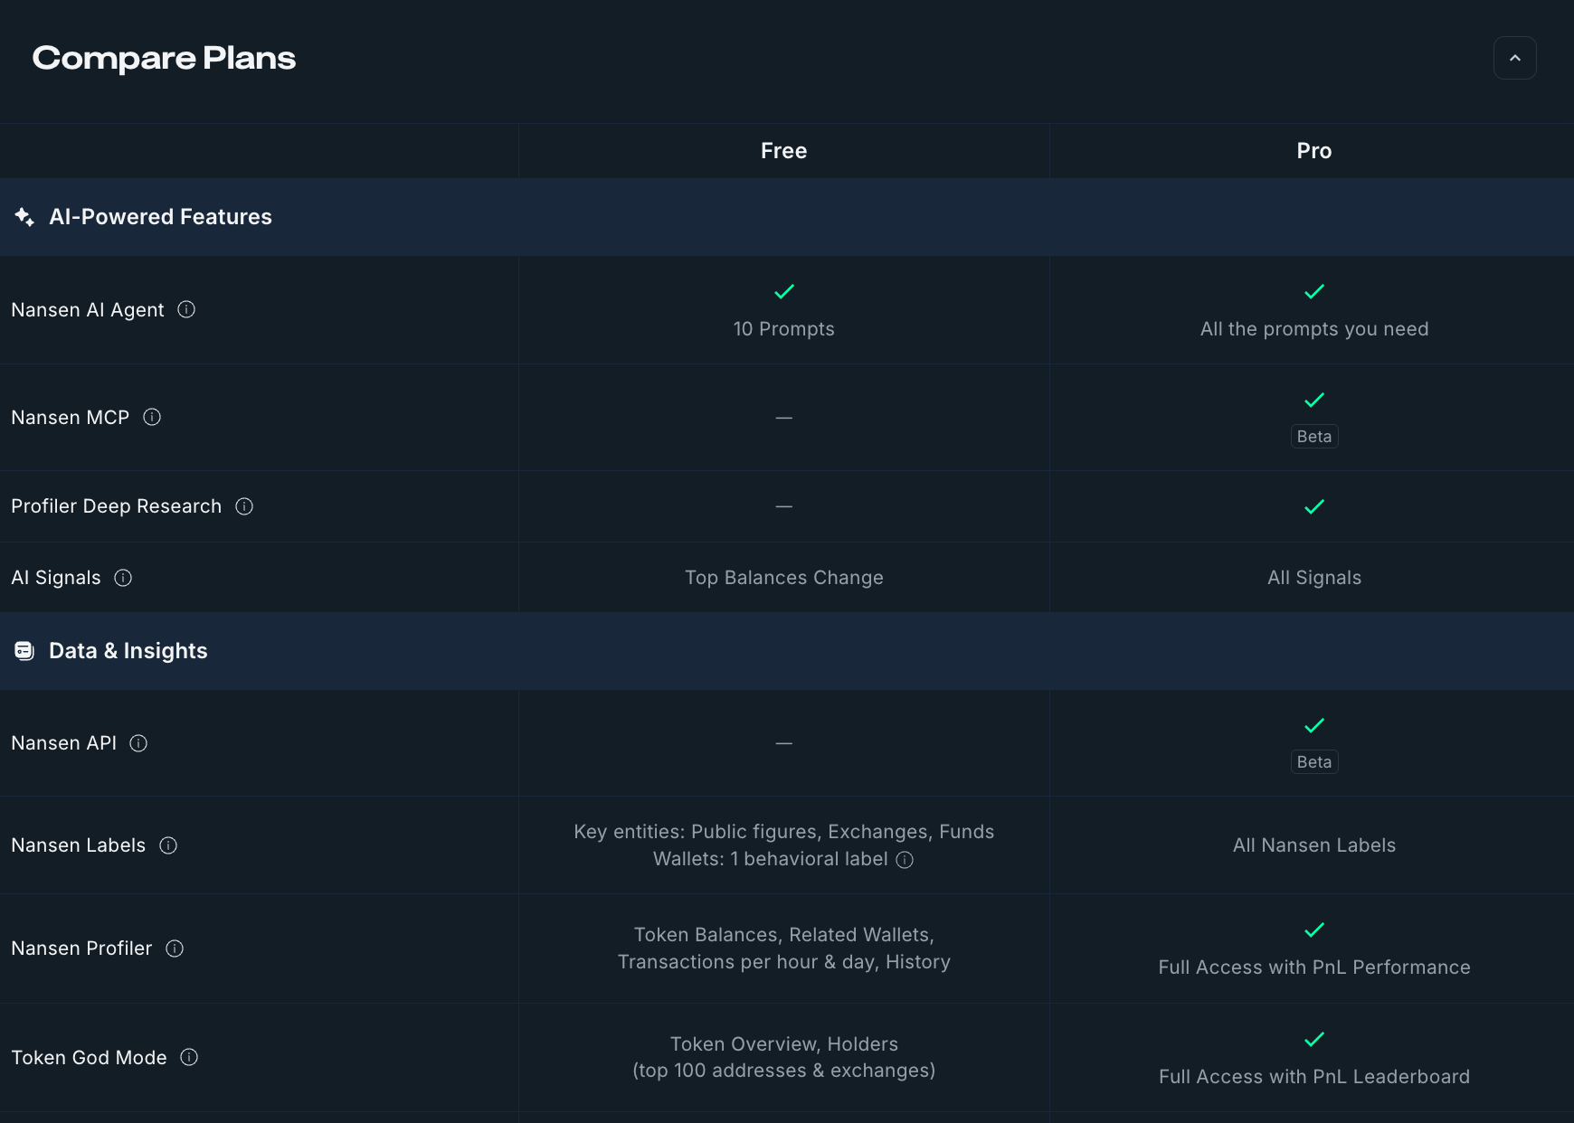Open the Profiler Deep Research info icon
The height and width of the screenshot is (1123, 1574).
point(243,506)
